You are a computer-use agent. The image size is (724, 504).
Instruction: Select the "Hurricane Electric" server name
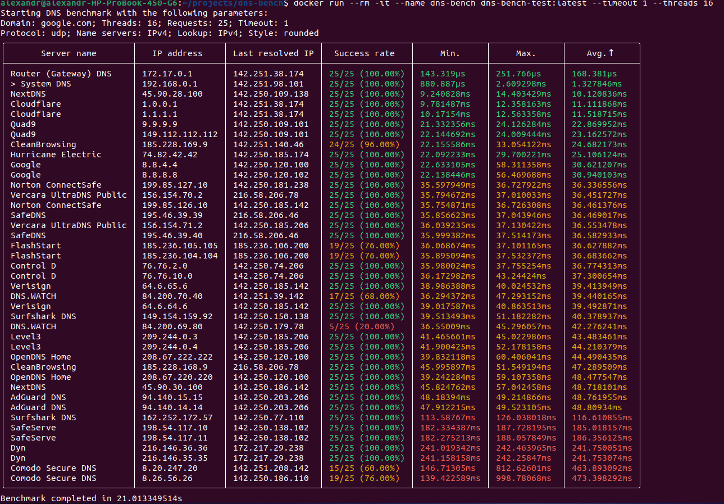pos(56,155)
